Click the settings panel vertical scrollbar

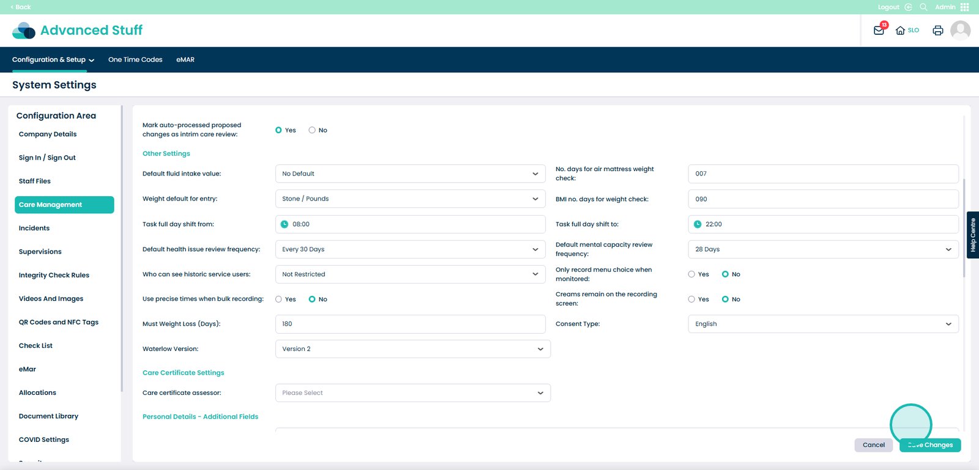coord(964,226)
